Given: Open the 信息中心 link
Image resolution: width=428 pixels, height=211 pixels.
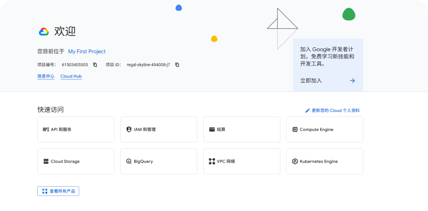Looking at the screenshot, I should pos(46,76).
